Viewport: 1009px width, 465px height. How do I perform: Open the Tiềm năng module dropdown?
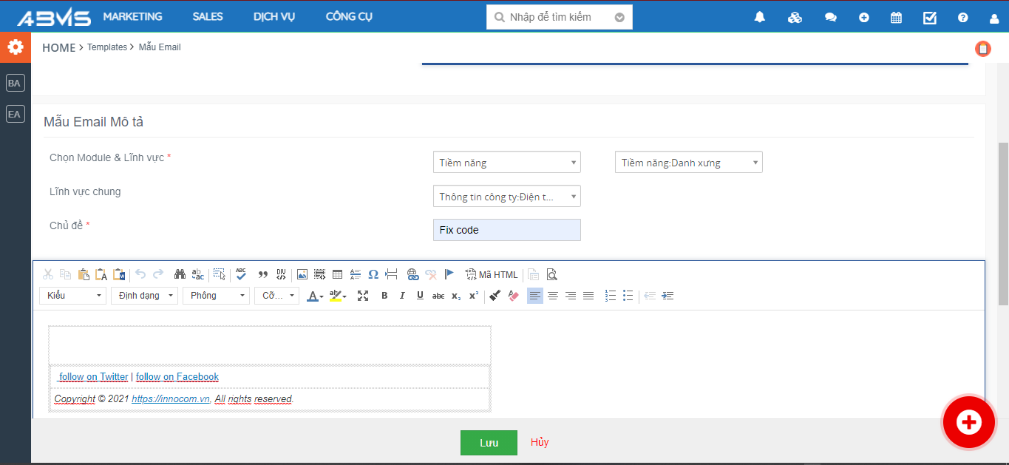tap(506, 163)
